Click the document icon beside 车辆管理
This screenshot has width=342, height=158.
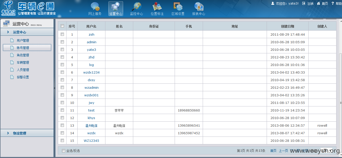coord(12,62)
